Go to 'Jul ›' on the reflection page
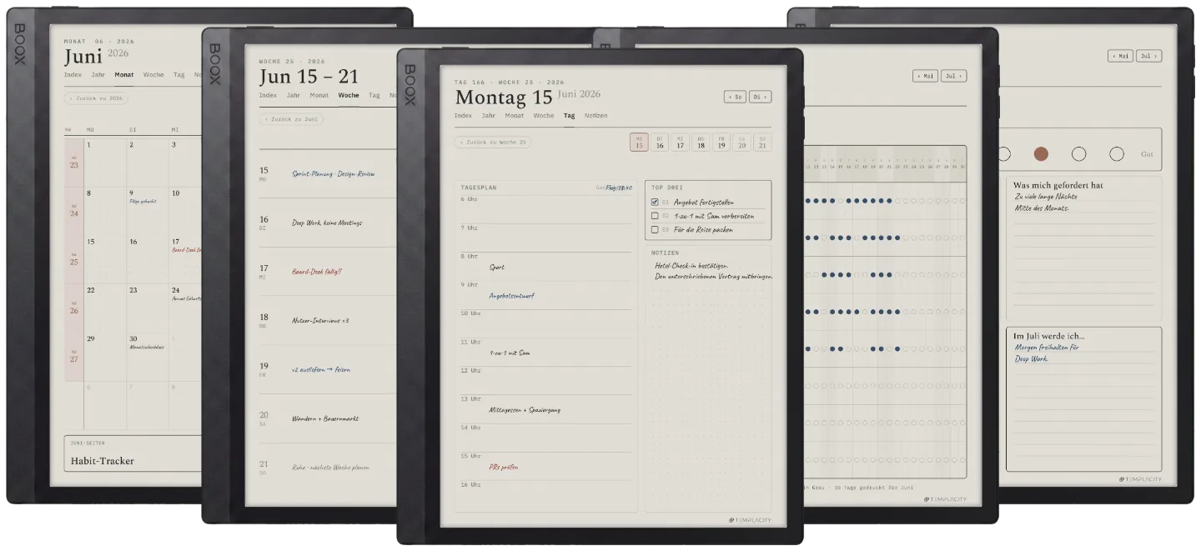1201x551 pixels. coord(1148,56)
